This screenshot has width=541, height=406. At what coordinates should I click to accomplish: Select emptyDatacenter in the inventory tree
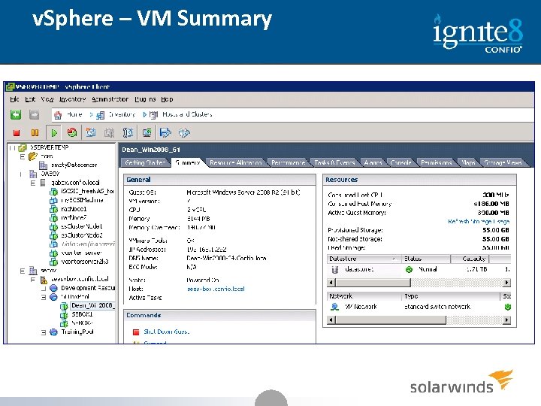click(x=74, y=165)
